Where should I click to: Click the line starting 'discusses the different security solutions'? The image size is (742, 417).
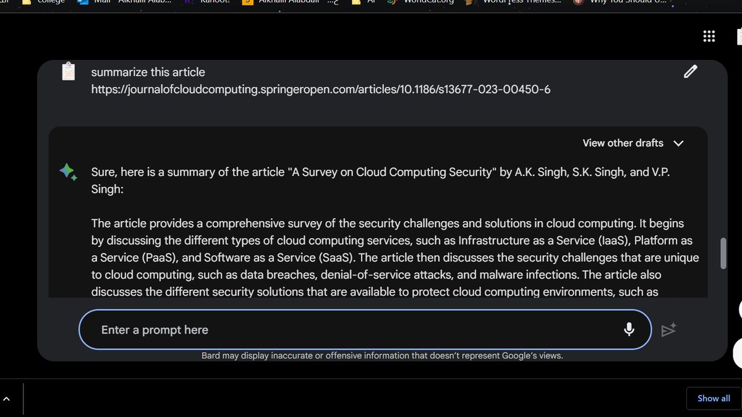tap(375, 292)
